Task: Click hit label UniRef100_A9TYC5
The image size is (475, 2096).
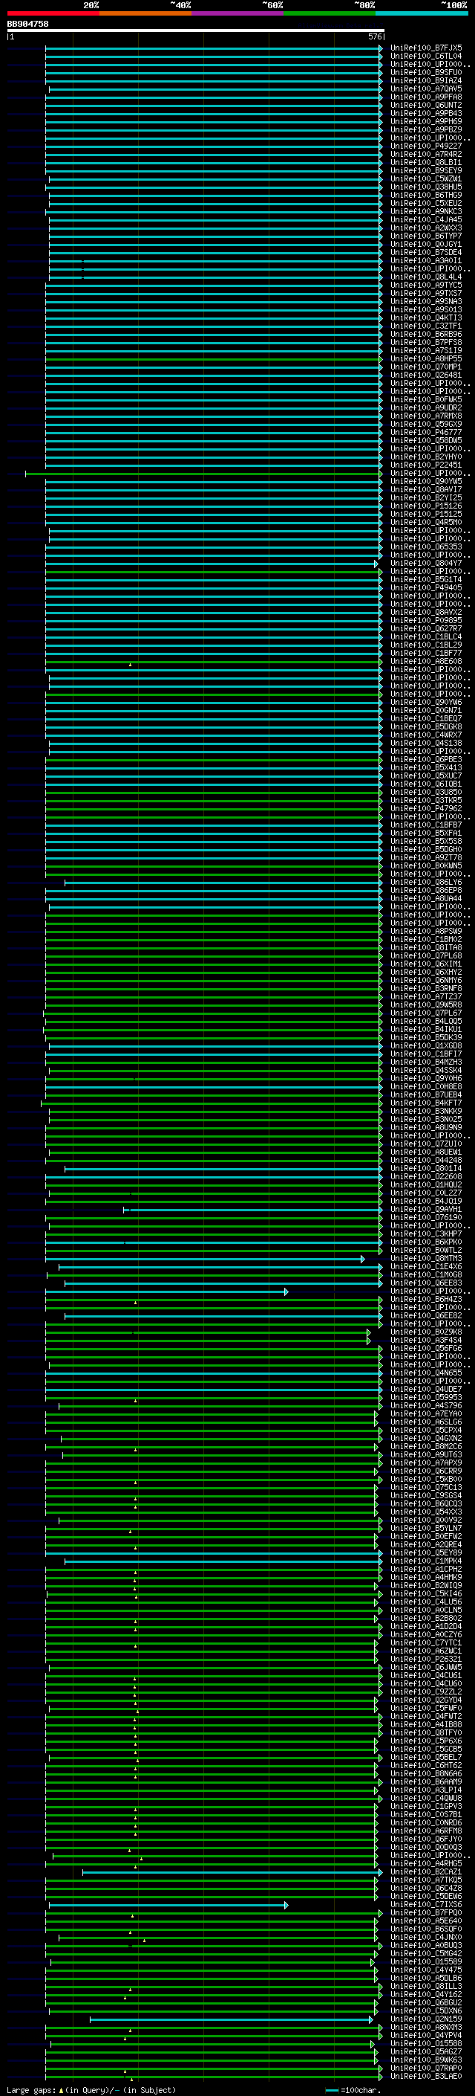Action: 426,285
